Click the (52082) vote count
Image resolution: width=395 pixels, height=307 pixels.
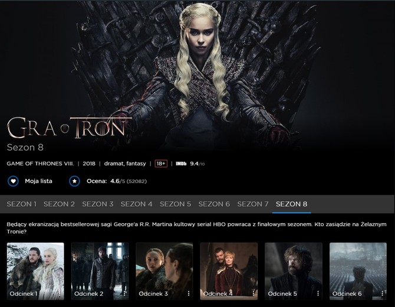(137, 181)
